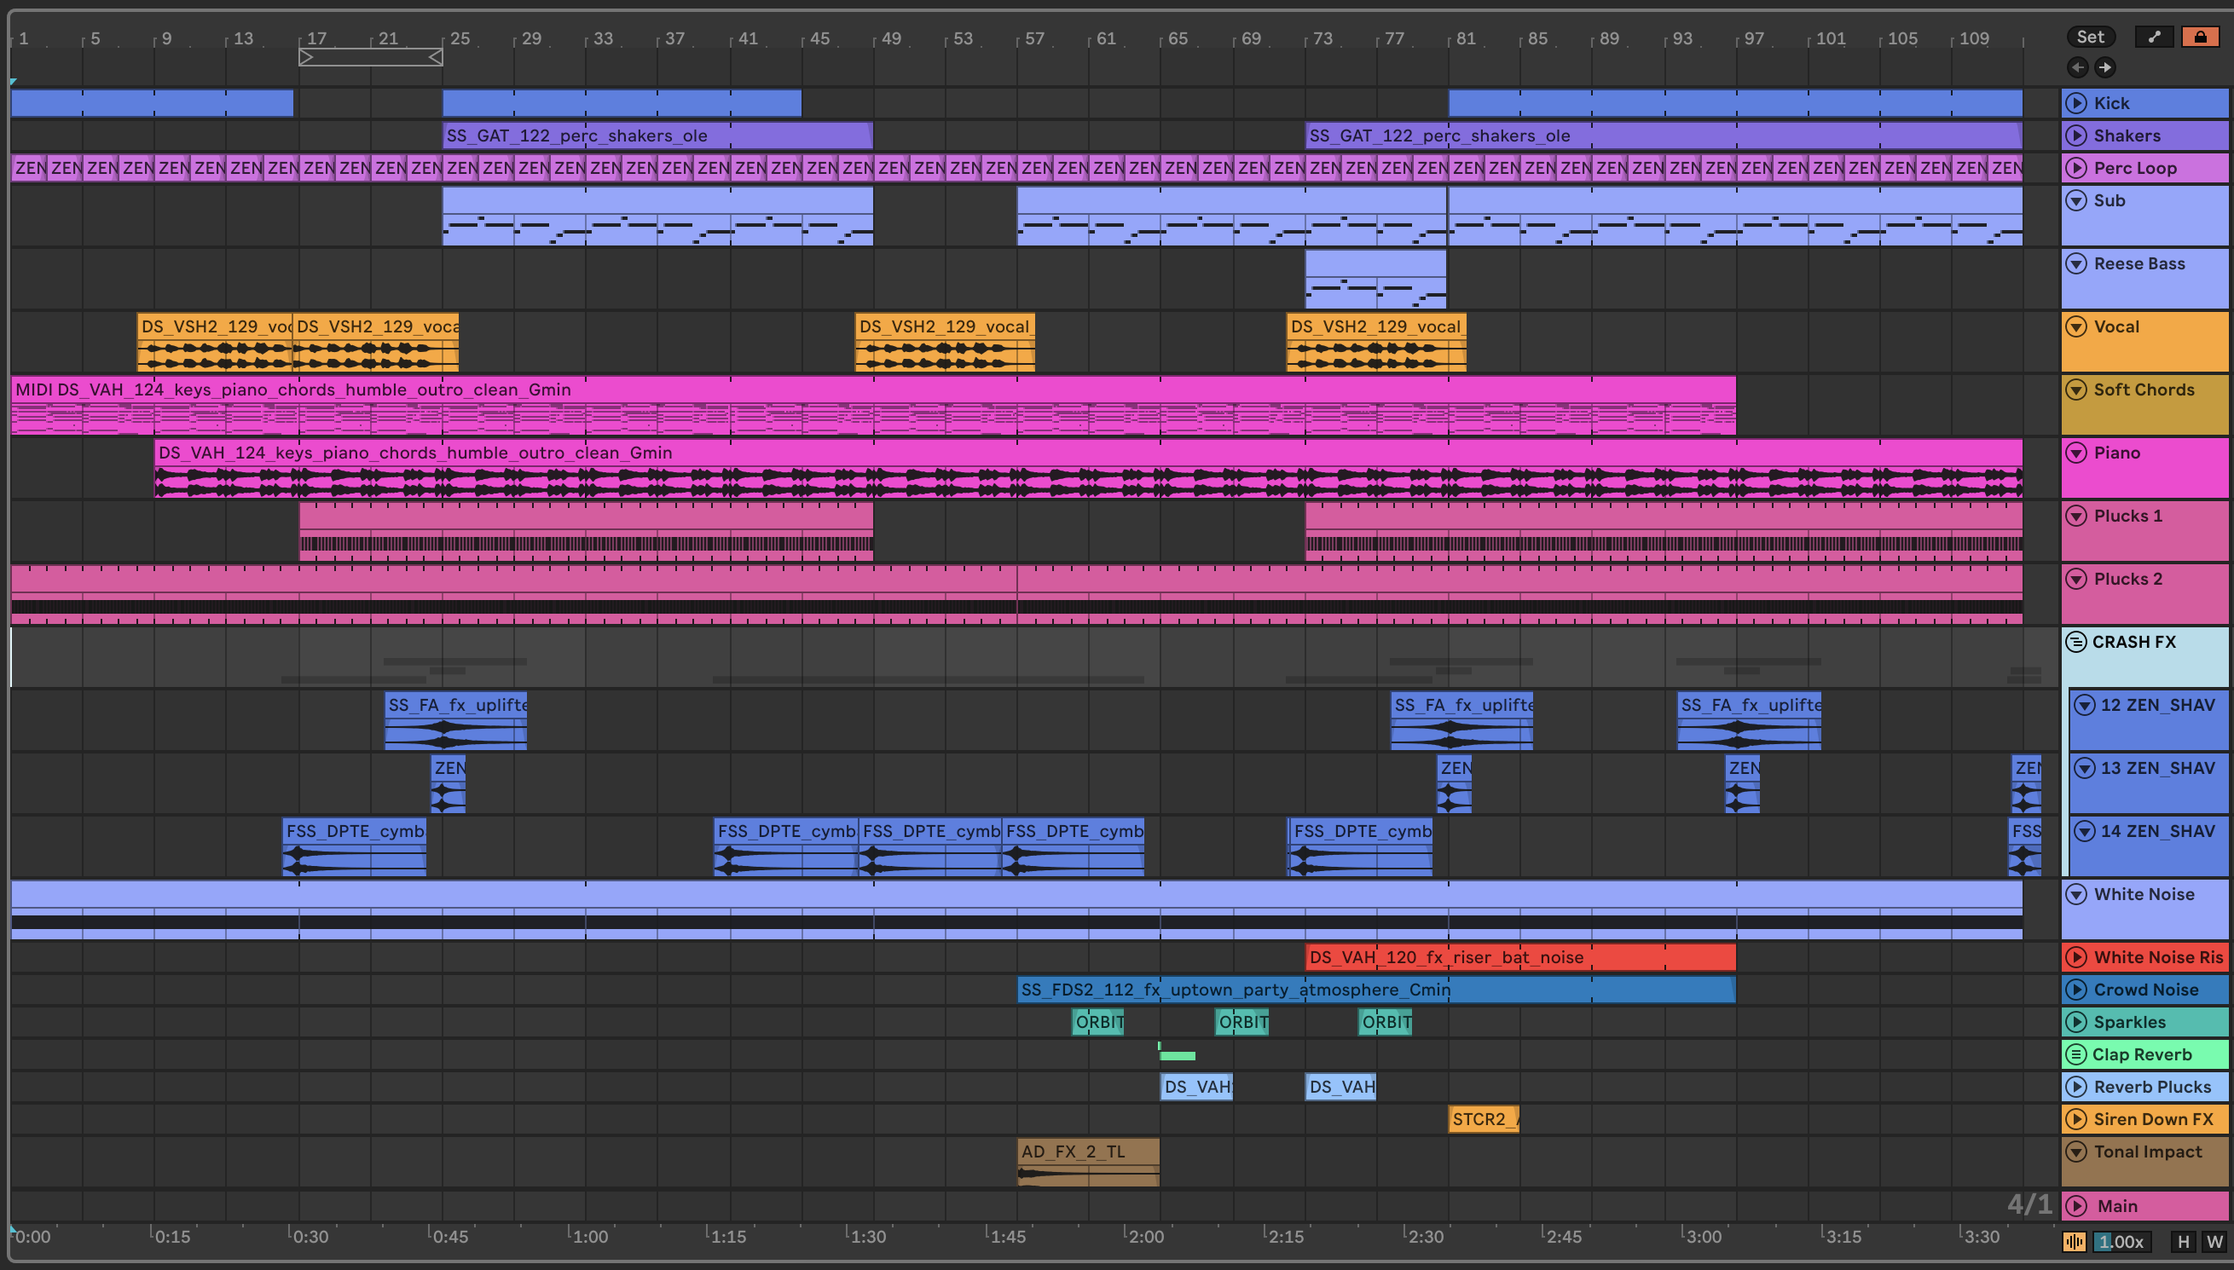Unfold the Kick track with its triangle icon
2234x1270 pixels.
2077,103
